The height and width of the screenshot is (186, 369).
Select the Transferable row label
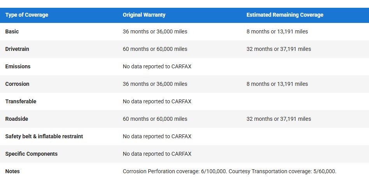tap(21, 101)
